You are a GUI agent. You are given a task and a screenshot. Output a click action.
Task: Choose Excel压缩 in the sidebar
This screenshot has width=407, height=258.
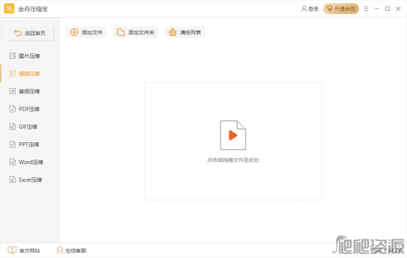(x=30, y=179)
